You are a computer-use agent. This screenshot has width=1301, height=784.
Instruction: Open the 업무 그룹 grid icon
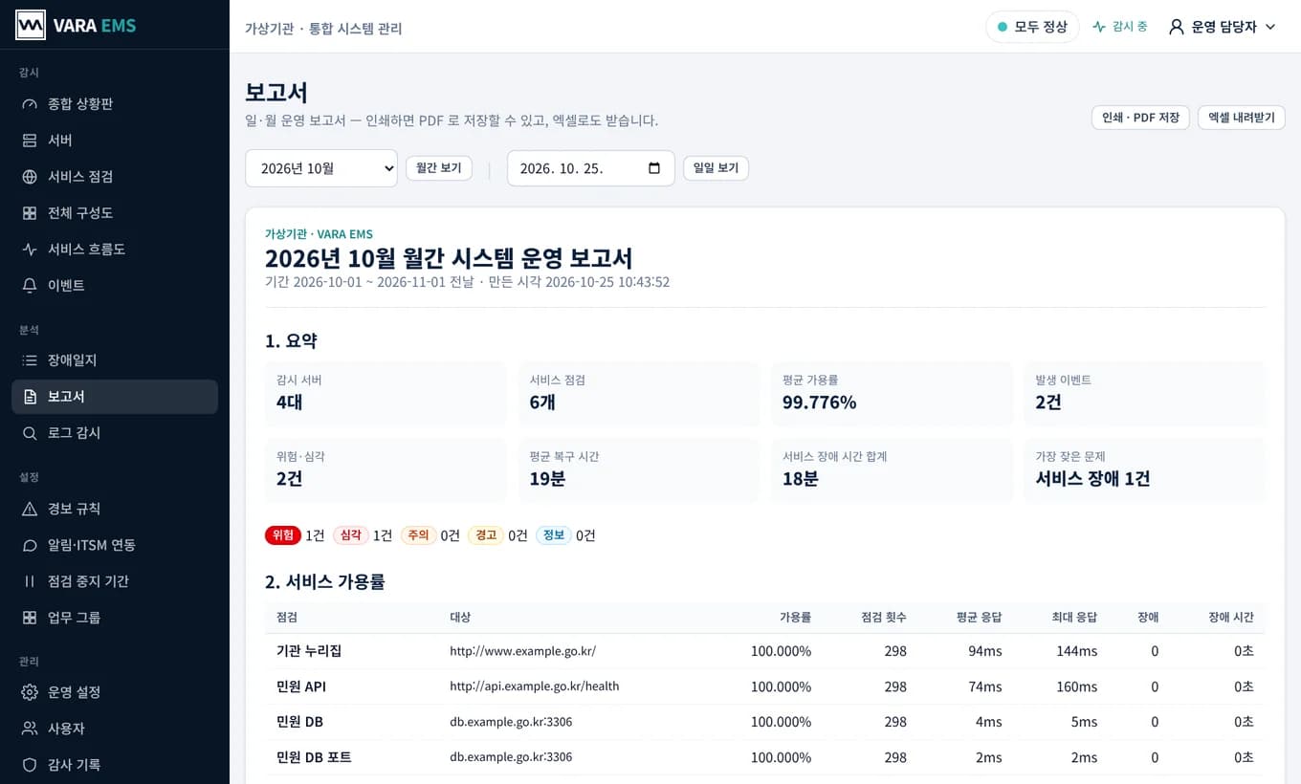(30, 618)
